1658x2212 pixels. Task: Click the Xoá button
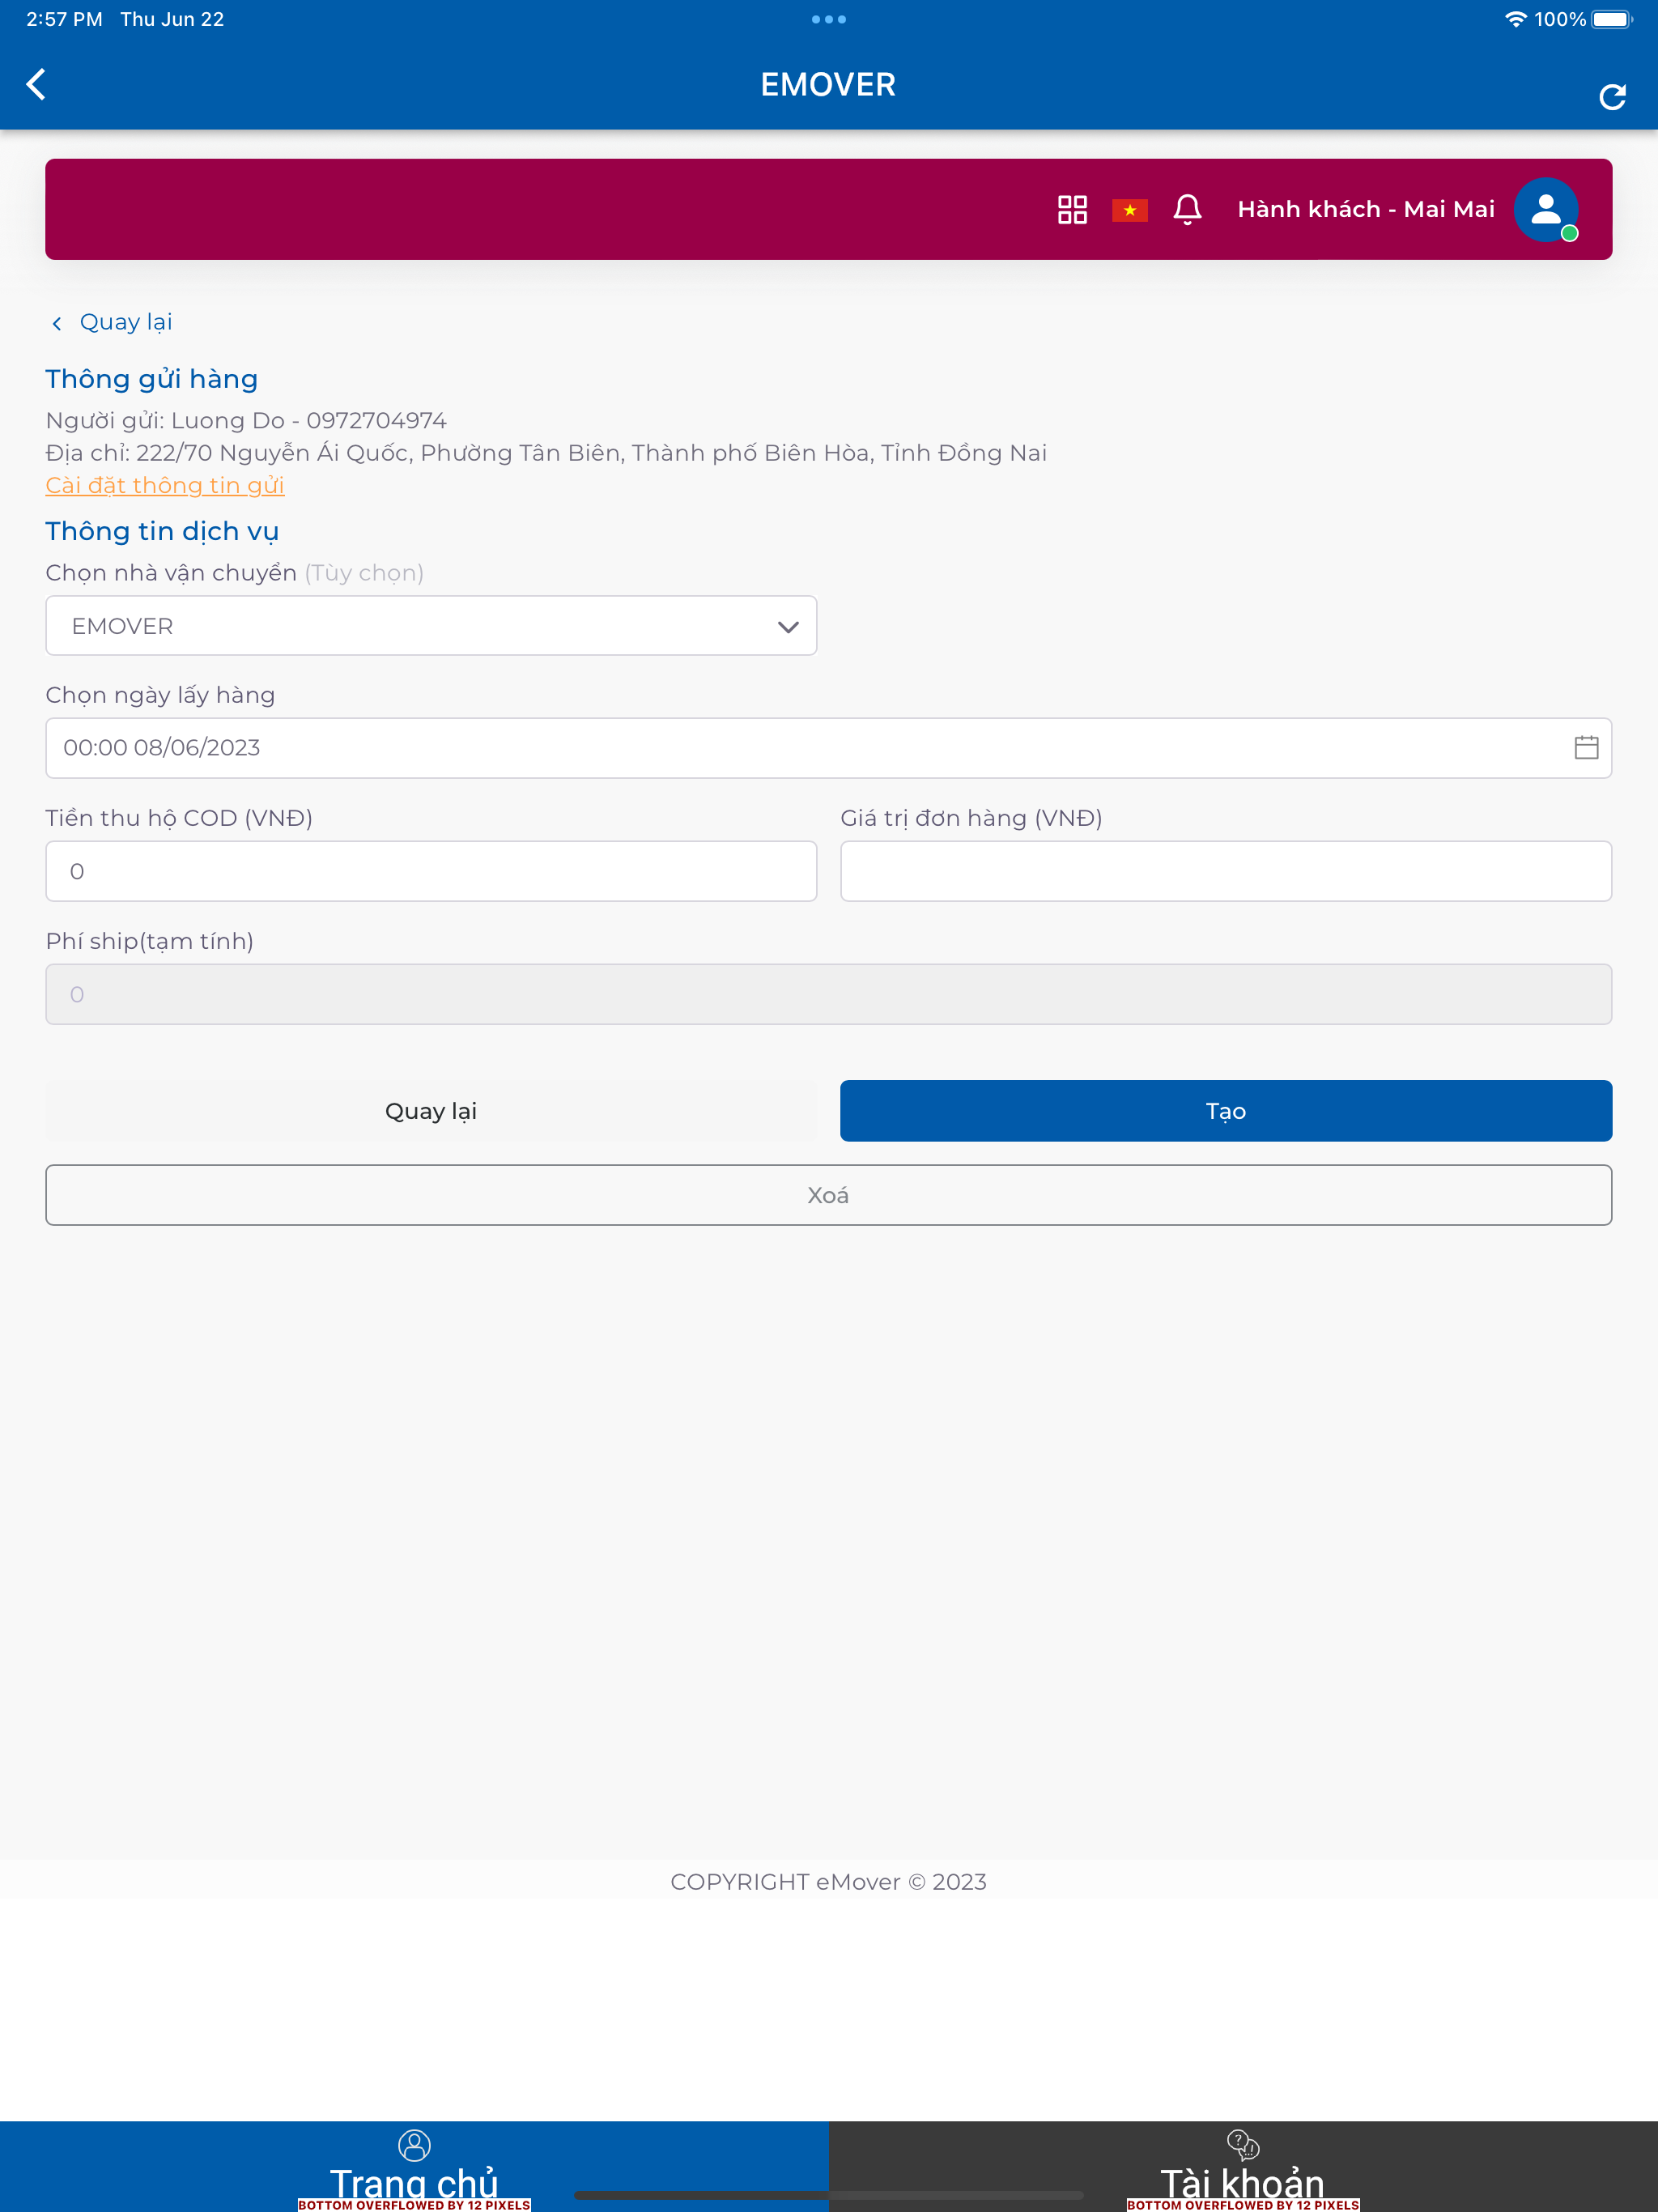pyautogui.click(x=829, y=1195)
